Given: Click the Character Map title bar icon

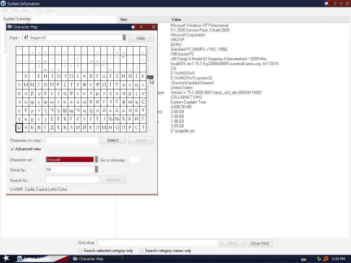Looking at the screenshot, I should [x=9, y=27].
